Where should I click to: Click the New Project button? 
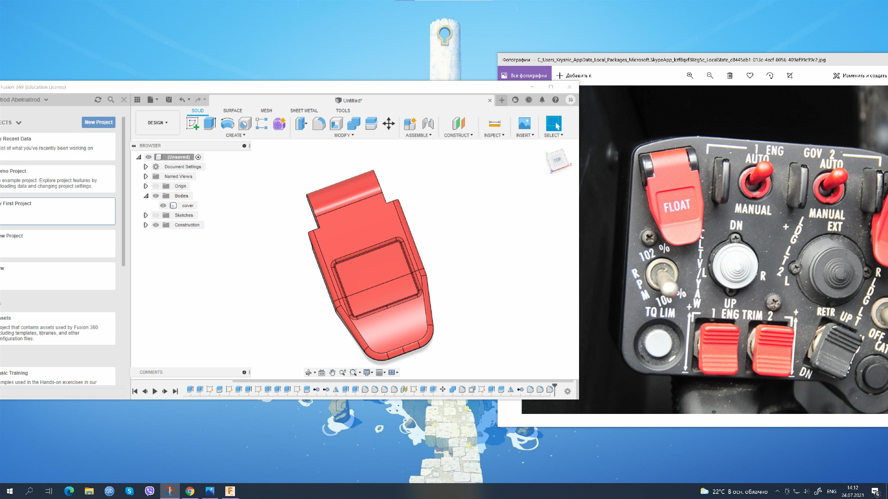tap(98, 122)
